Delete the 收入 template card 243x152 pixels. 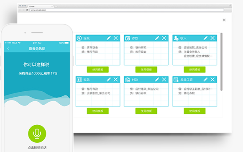212,38
